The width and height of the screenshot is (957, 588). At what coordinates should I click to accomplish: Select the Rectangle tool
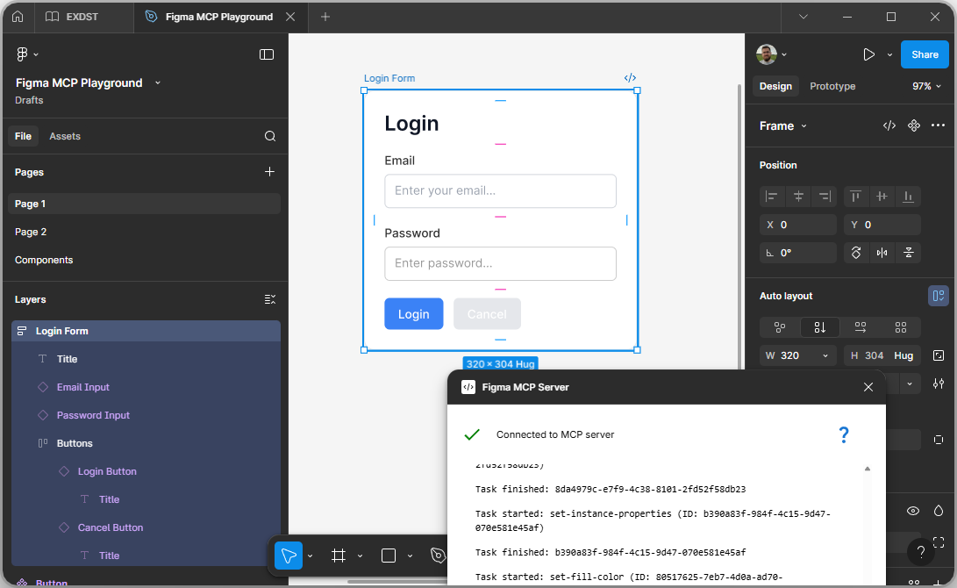[387, 555]
